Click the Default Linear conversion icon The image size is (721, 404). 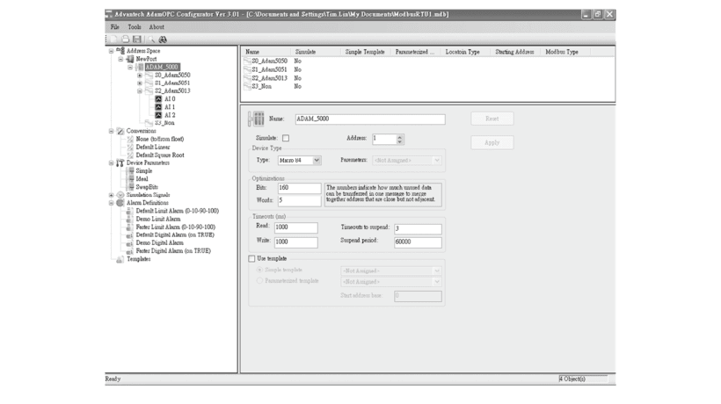(x=130, y=147)
